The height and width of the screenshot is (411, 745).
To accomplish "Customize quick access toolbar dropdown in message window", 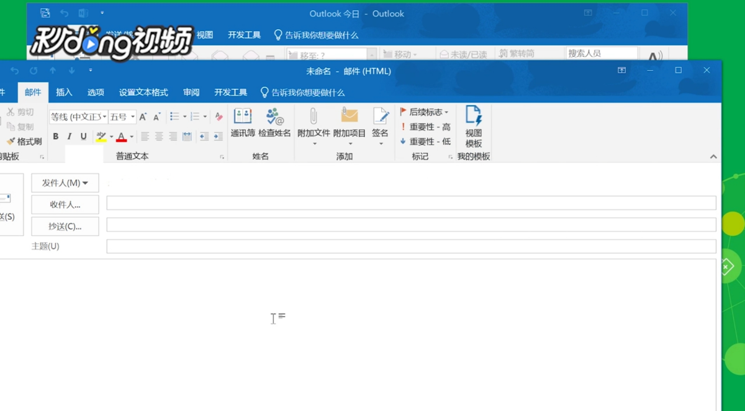I will [x=91, y=71].
